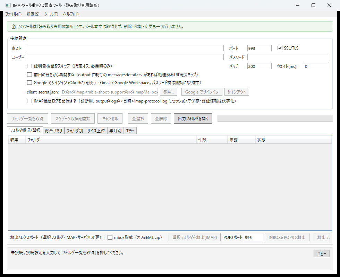Viewport: 340px width, 277px height.
Task: Switch to the 総合サマリ tab
Action: 53,131
